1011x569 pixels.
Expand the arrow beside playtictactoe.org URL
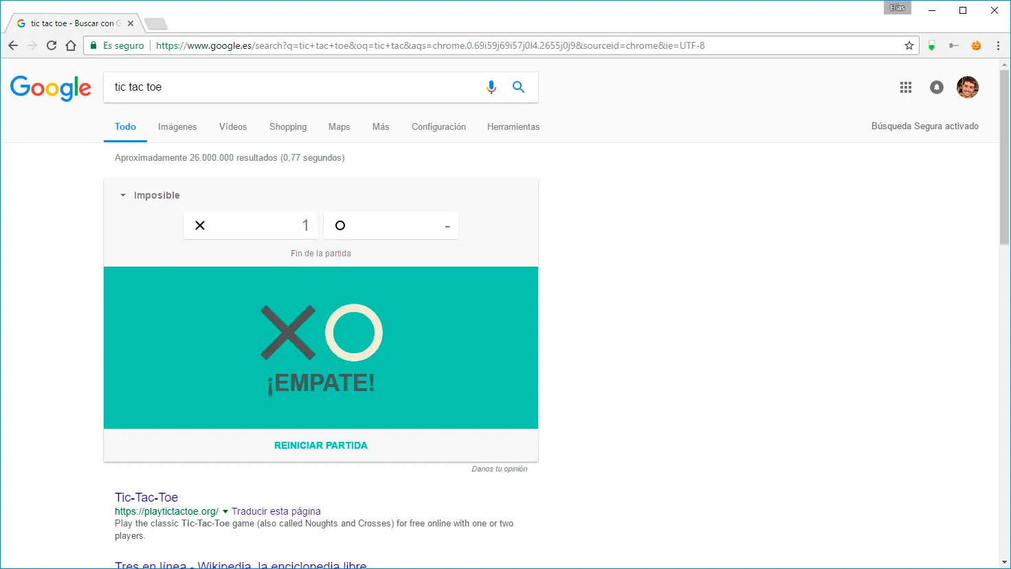[x=225, y=511]
